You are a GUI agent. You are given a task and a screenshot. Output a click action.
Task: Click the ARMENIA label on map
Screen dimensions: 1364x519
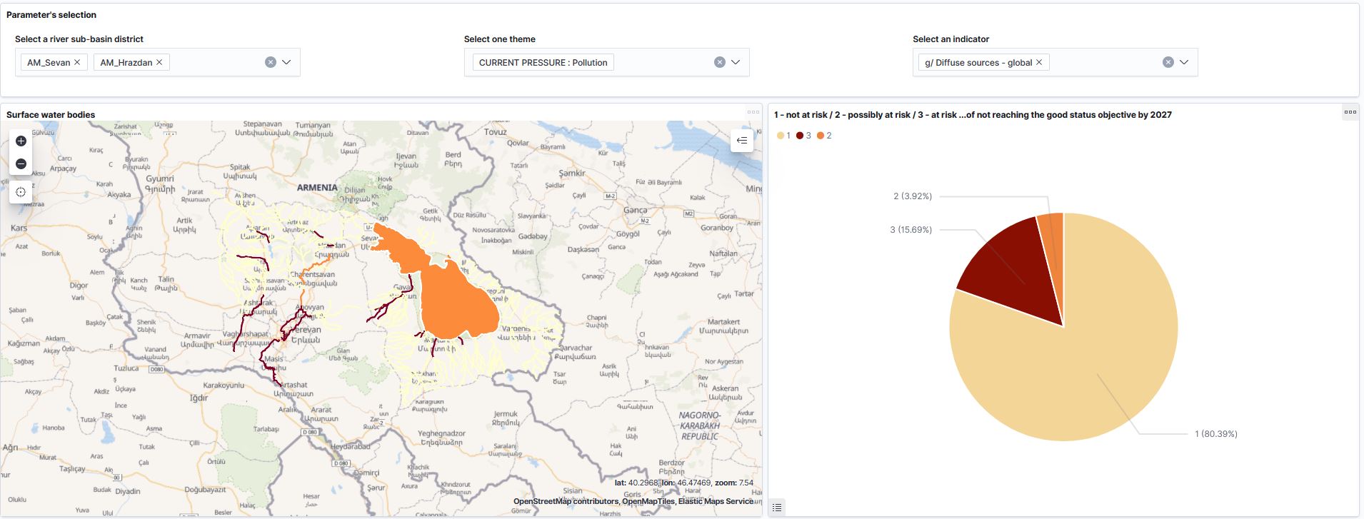click(x=317, y=188)
